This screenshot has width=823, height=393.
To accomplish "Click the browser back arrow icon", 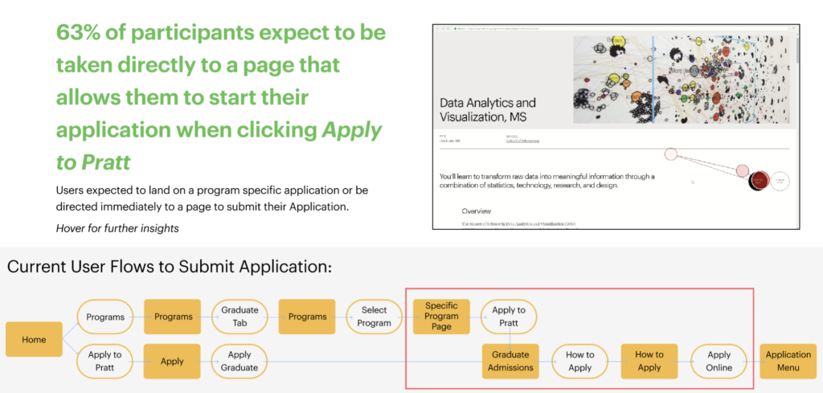I will [x=437, y=28].
